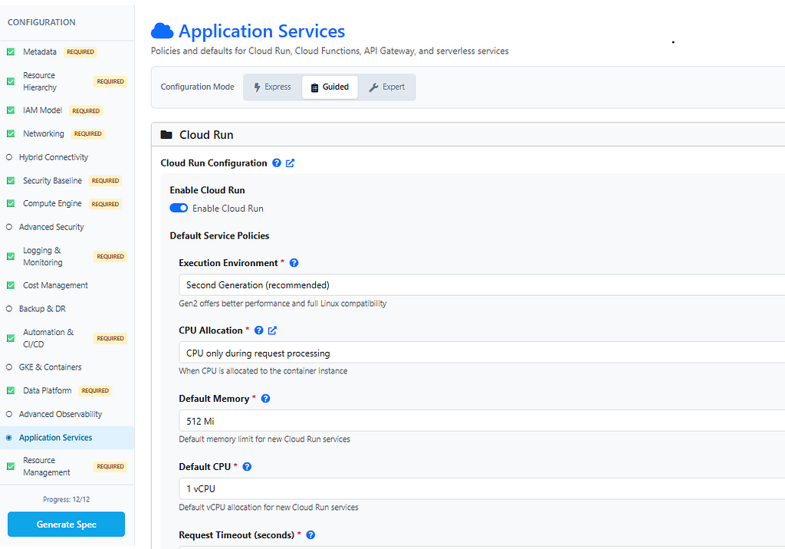Click the Resource Management checkmark icon
785x549 pixels.
pos(11,466)
